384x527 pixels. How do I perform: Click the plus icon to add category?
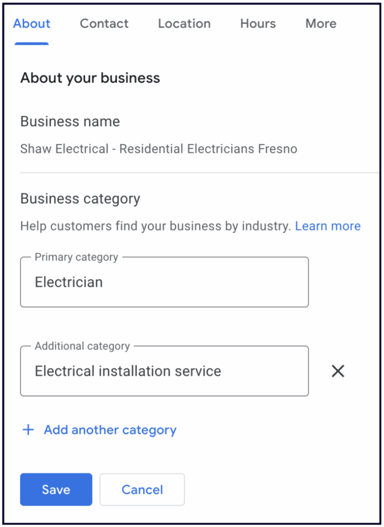(x=28, y=430)
